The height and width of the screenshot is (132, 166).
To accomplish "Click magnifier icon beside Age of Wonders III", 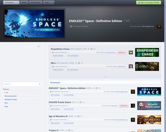I will click(x=81, y=116).
